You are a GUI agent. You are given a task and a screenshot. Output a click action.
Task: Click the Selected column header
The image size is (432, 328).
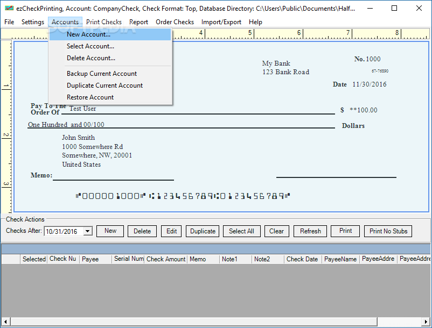(x=34, y=259)
